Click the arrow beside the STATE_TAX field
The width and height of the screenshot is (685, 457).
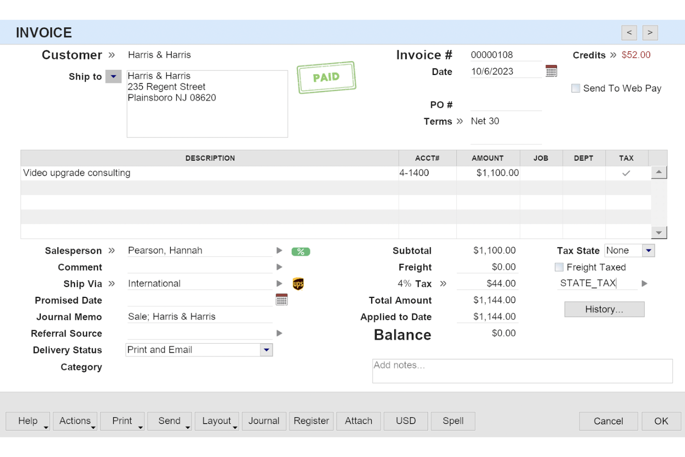[645, 283]
